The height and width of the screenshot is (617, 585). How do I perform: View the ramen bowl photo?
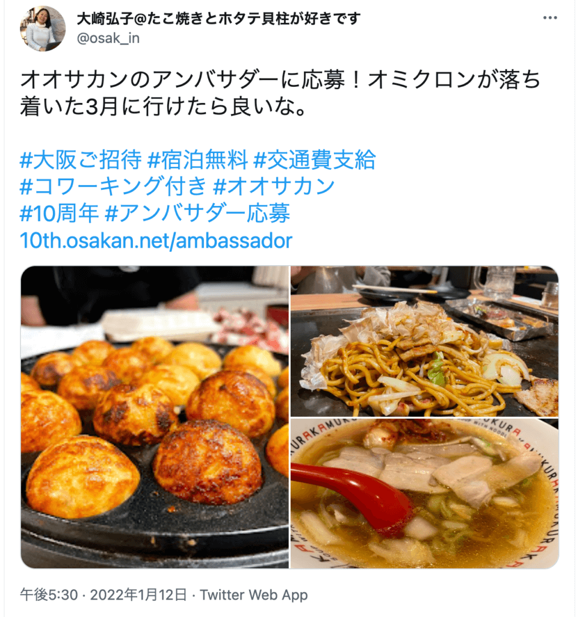click(x=424, y=493)
